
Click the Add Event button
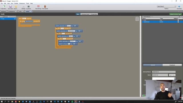tap(5, 17)
